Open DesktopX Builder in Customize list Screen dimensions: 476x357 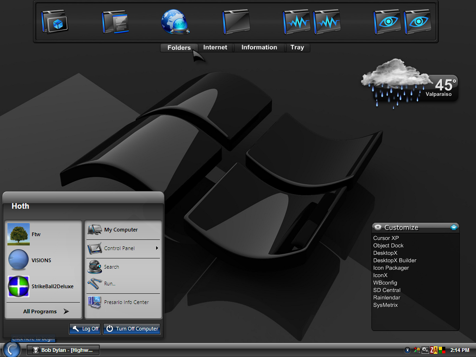tap(395, 260)
